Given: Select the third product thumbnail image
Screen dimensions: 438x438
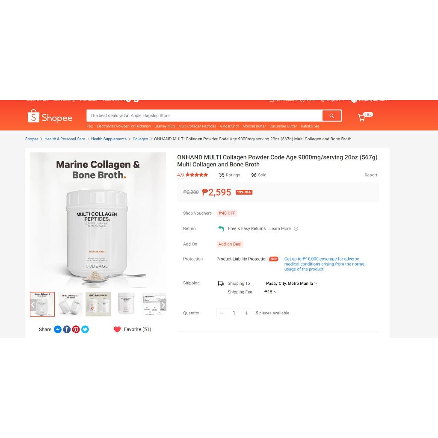Looking at the screenshot, I should click(98, 304).
